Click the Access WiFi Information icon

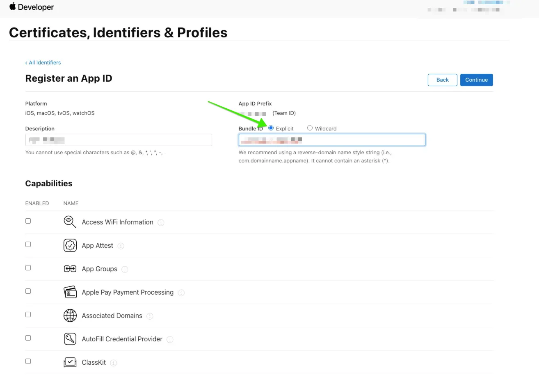click(70, 222)
